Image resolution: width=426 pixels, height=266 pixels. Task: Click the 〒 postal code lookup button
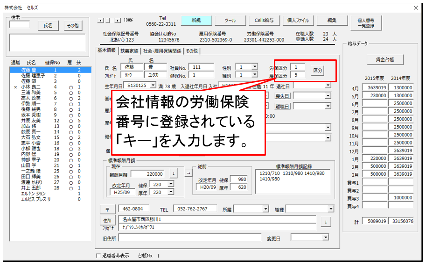[107, 209]
